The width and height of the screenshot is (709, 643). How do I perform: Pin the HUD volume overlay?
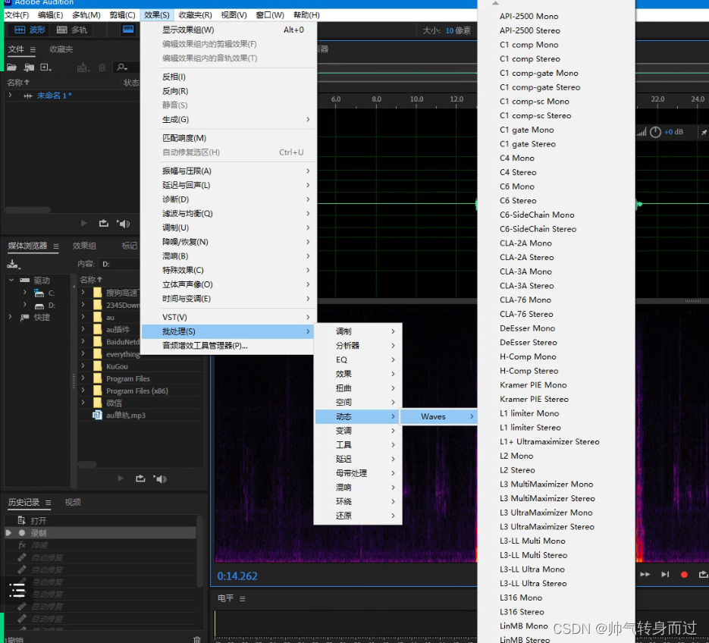(704, 132)
